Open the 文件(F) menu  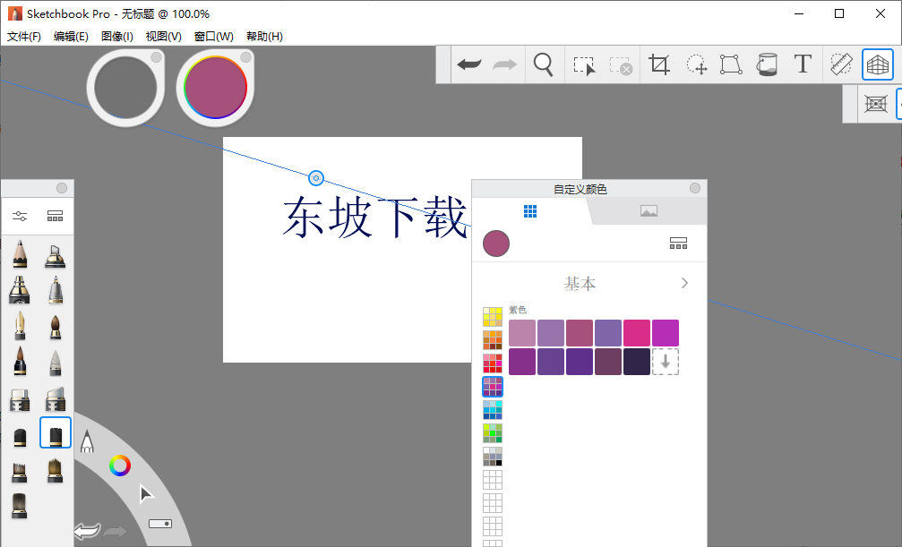click(x=24, y=37)
